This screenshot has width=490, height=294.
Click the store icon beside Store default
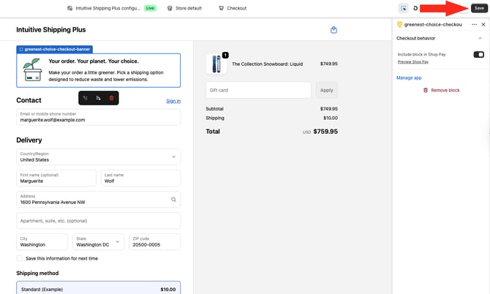click(170, 9)
